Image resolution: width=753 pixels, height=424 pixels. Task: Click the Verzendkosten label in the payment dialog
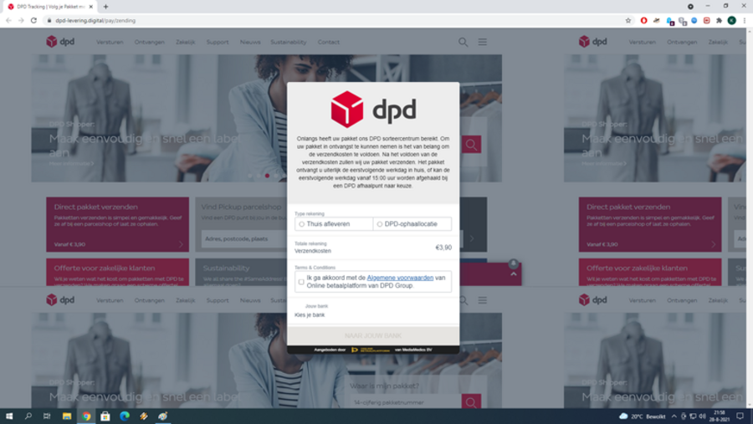[x=313, y=251]
